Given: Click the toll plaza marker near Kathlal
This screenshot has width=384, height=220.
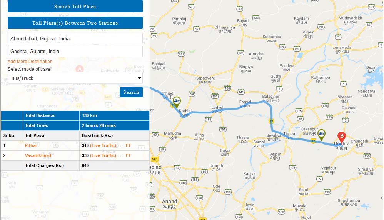Looking at the screenshot, I should click(x=177, y=101).
